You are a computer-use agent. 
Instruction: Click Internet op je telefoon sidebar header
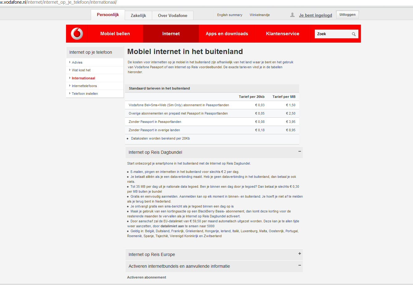point(95,52)
